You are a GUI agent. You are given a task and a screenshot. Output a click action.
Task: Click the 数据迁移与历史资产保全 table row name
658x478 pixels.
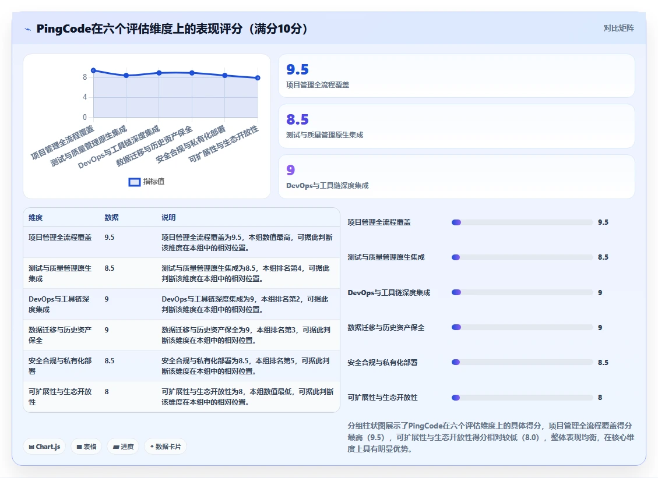point(60,335)
